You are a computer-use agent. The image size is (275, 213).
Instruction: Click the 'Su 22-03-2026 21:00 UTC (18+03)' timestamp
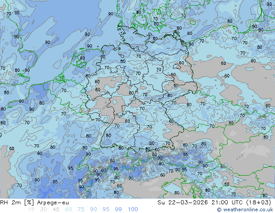[x=214, y=203]
